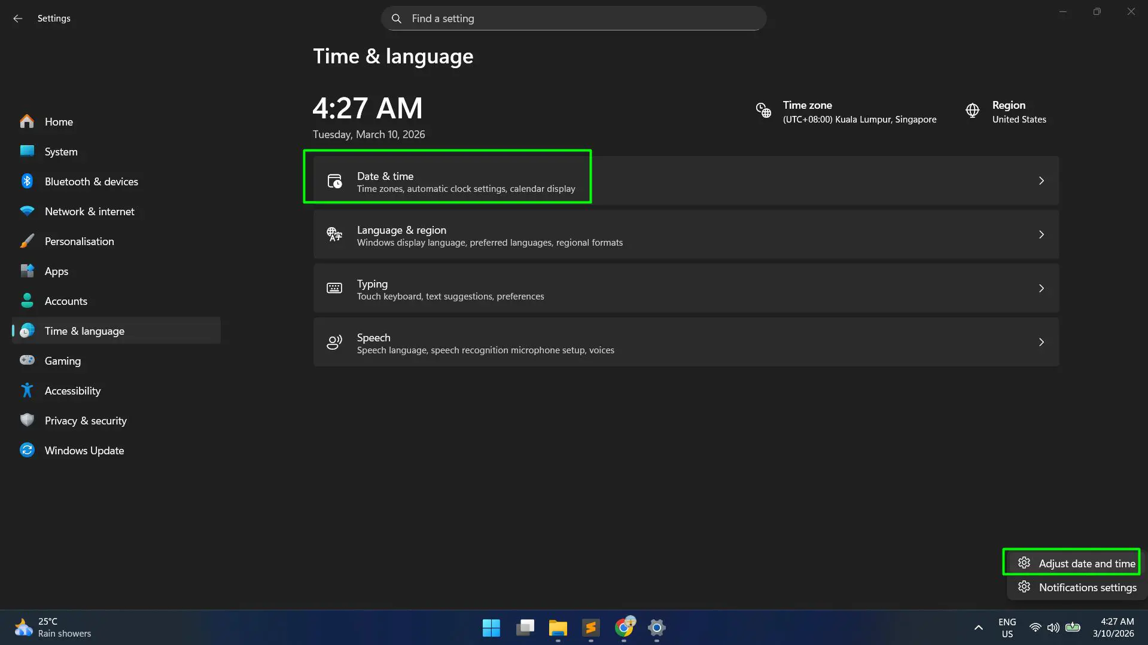Click the Personalisation brush icon
The width and height of the screenshot is (1148, 645).
point(27,240)
